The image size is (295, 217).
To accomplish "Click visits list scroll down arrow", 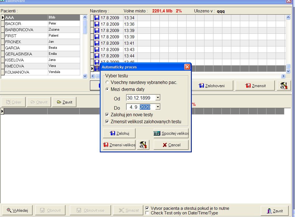I will [288, 71].
